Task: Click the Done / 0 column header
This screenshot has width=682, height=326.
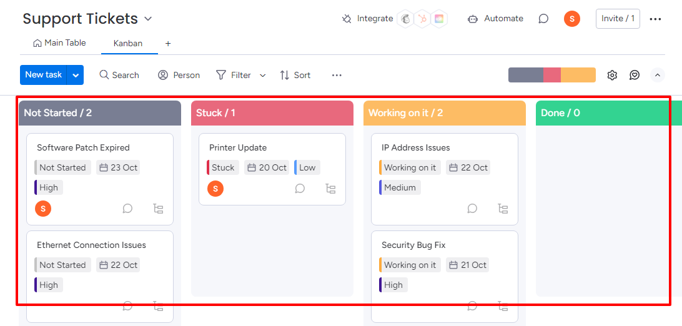Action: click(x=608, y=113)
